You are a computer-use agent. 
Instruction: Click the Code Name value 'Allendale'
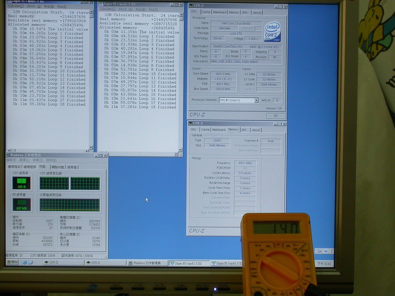coord(224,28)
